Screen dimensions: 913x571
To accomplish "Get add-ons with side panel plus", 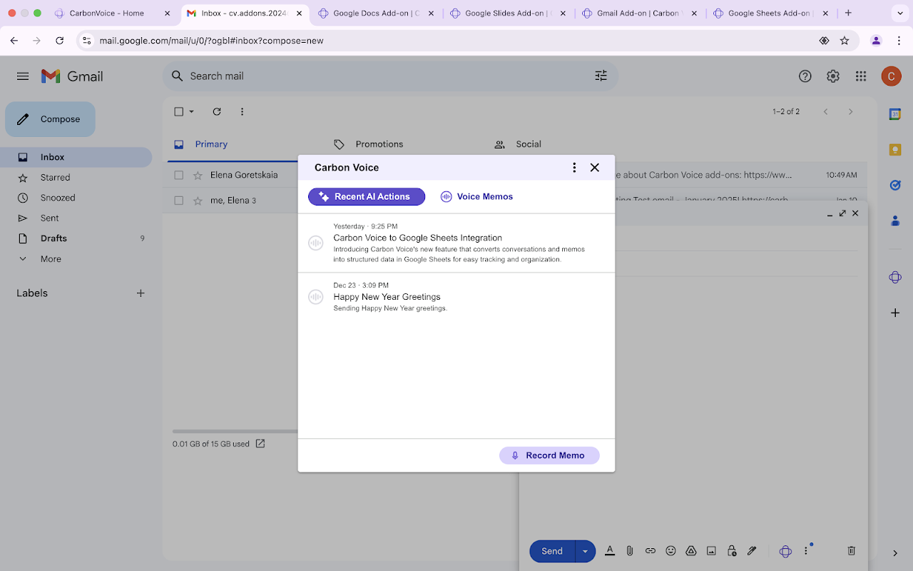I will coord(895,313).
